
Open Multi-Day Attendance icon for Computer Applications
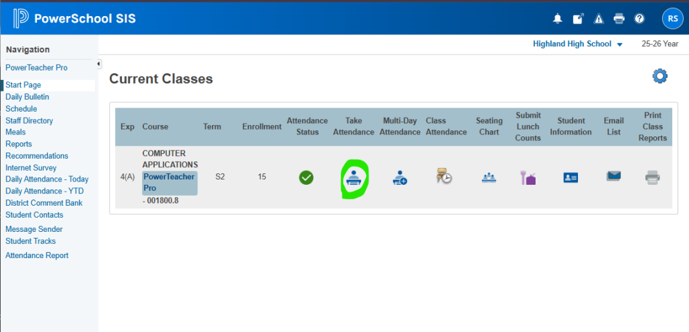(x=400, y=178)
